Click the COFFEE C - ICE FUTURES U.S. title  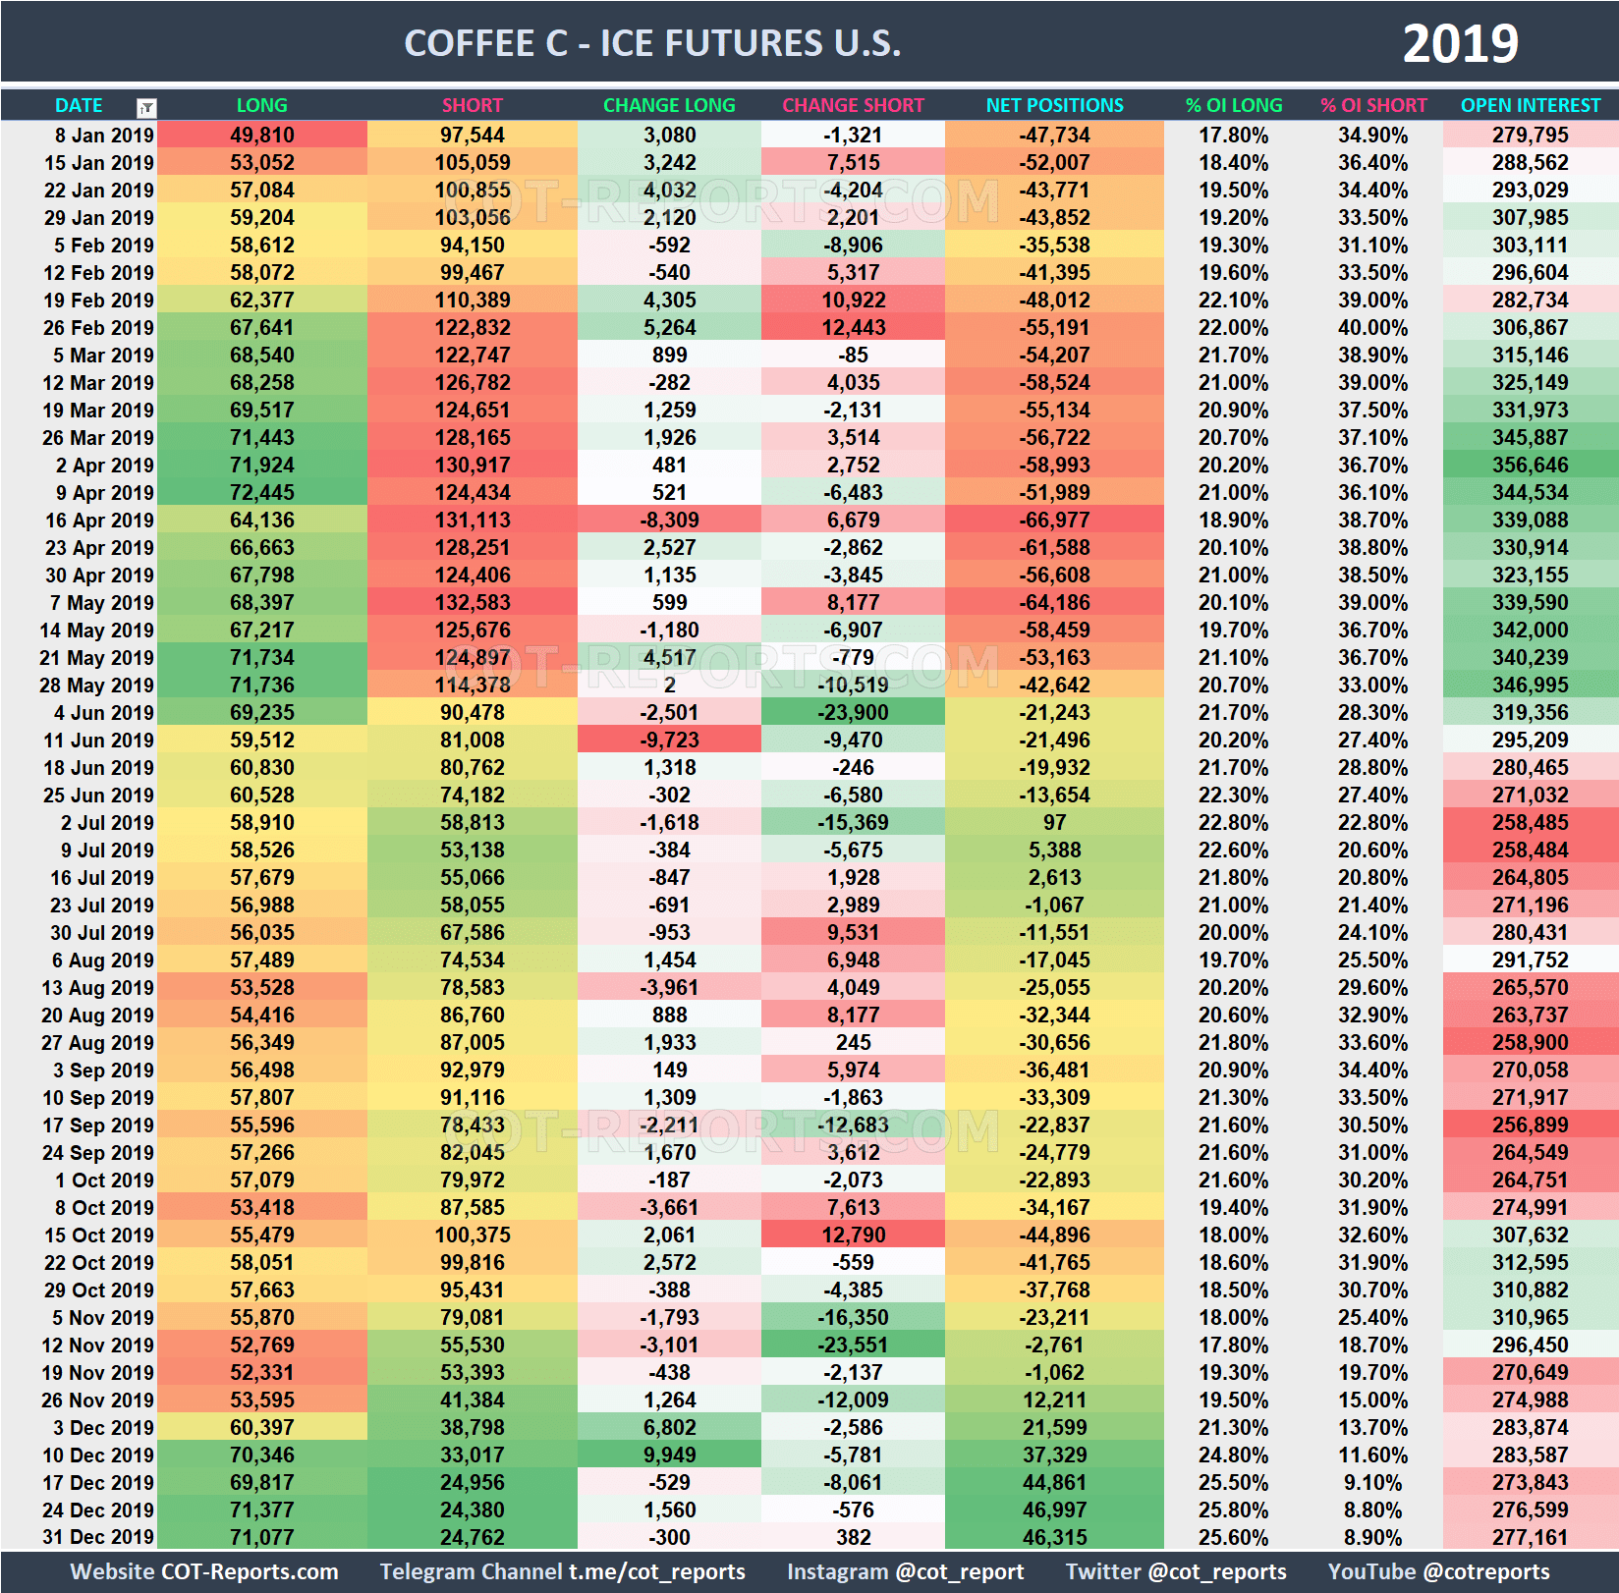(x=651, y=41)
